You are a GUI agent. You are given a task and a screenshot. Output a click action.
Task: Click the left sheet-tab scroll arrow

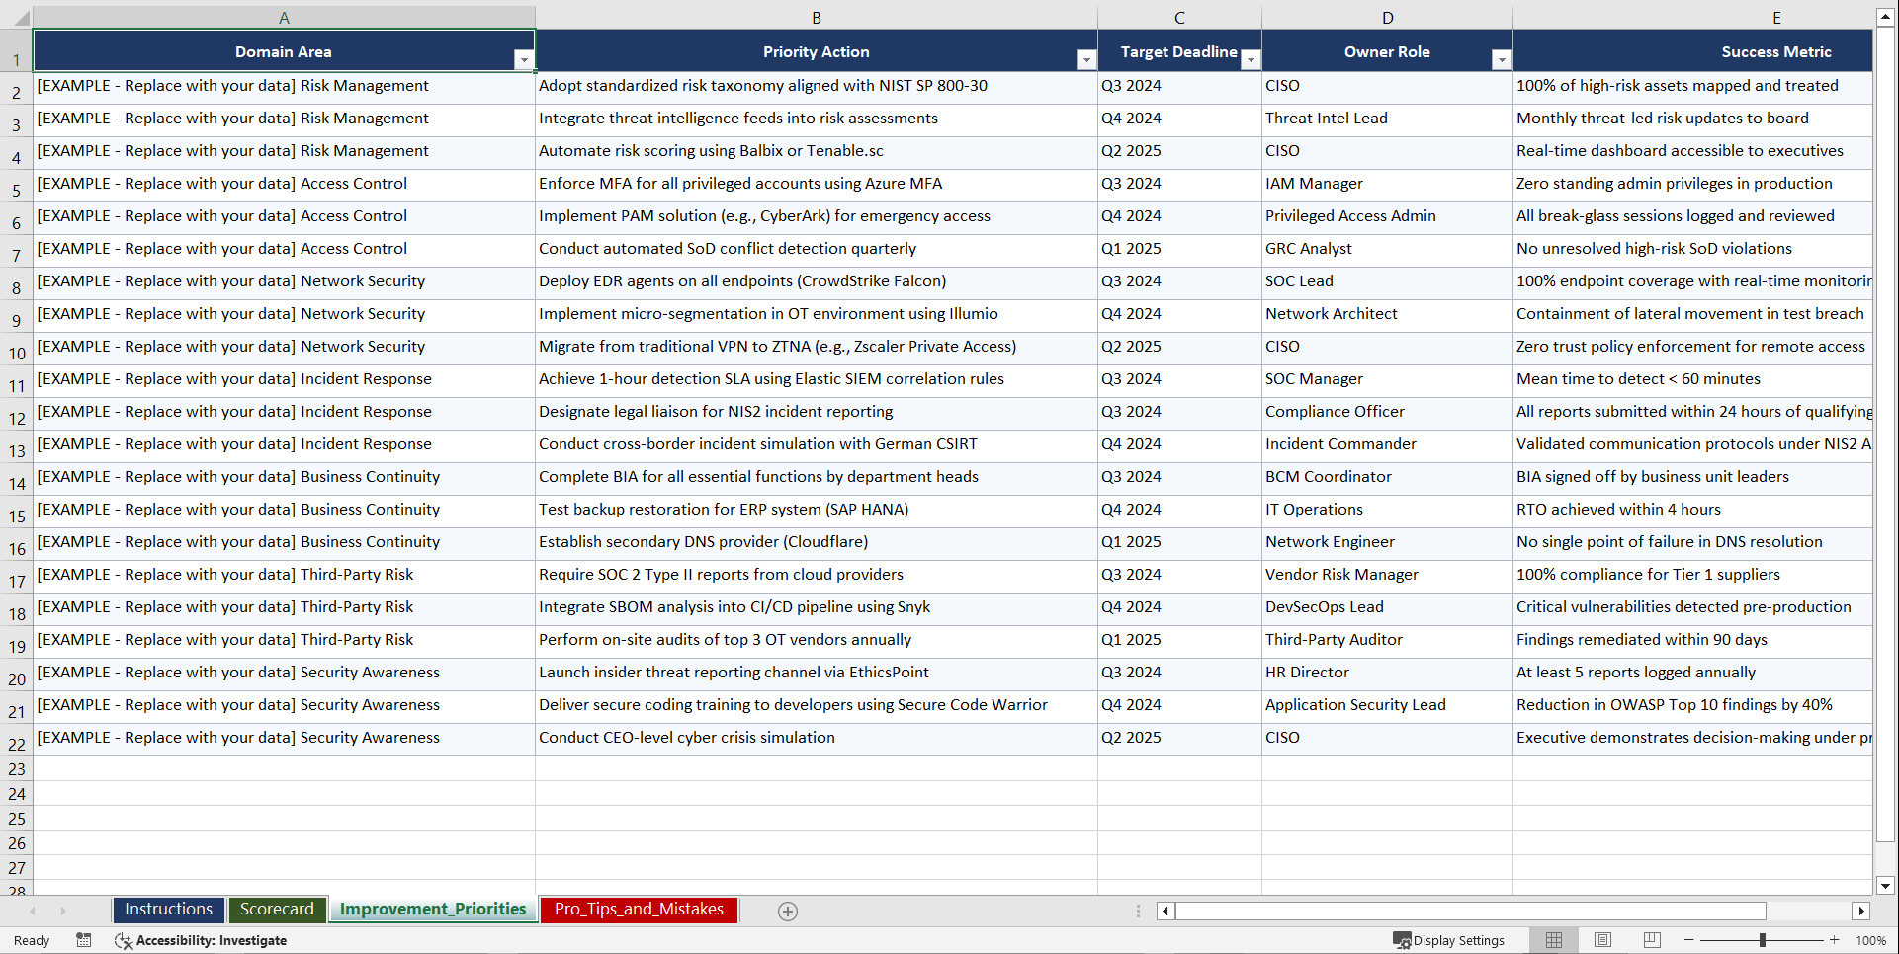point(34,911)
